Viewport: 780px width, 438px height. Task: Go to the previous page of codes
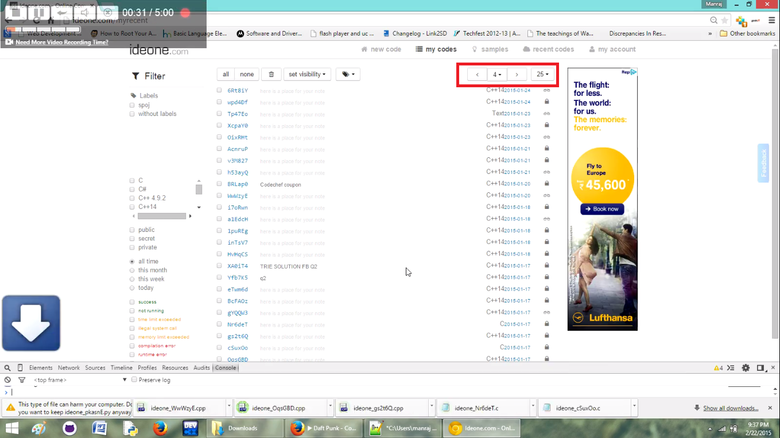pyautogui.click(x=477, y=75)
